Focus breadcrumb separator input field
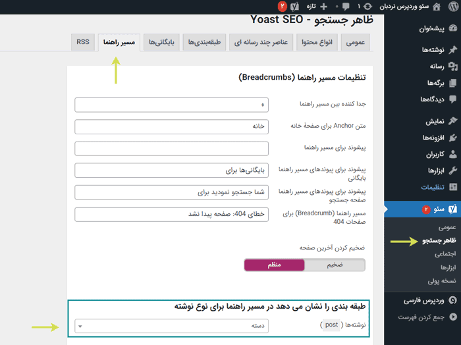 coord(171,105)
